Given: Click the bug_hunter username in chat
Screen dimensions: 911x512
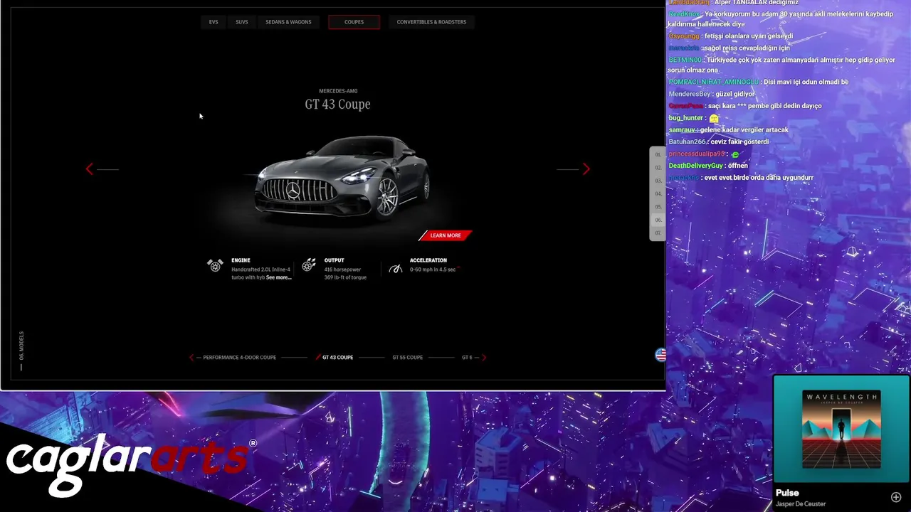Looking at the screenshot, I should (686, 118).
